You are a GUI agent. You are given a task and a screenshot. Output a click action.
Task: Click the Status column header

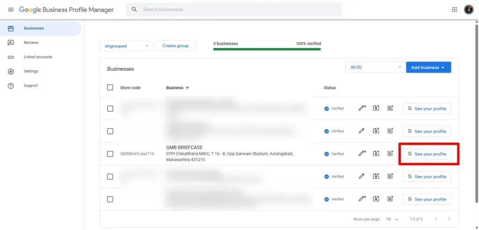330,88
